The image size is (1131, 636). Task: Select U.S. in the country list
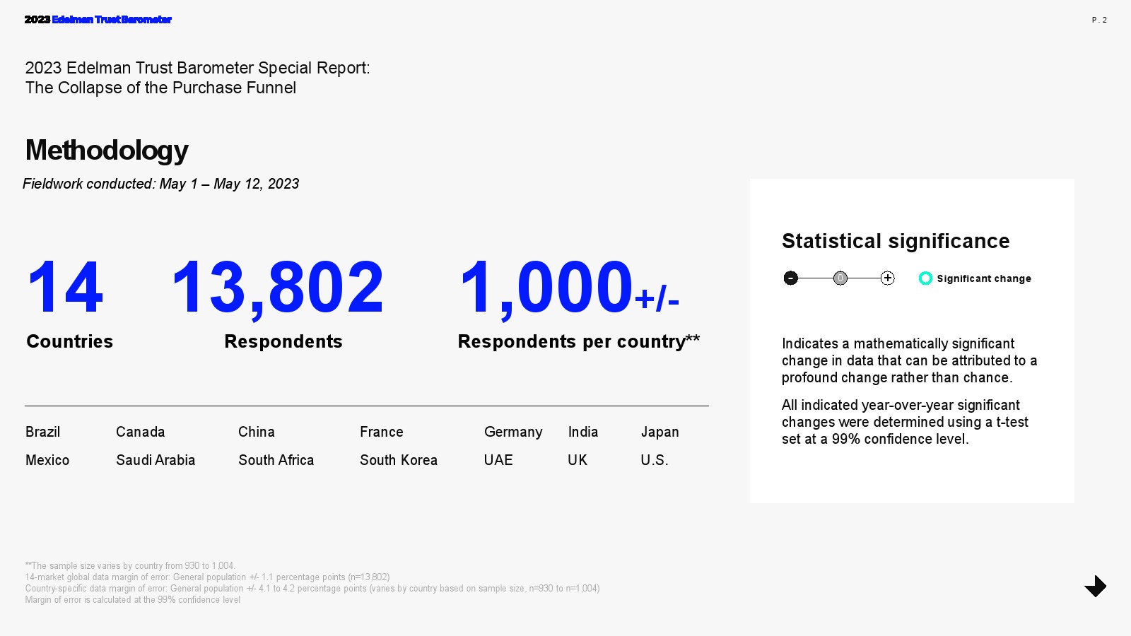[655, 460]
